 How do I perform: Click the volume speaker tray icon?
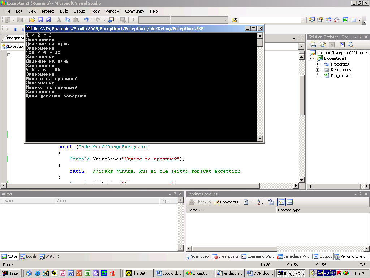[313, 273]
